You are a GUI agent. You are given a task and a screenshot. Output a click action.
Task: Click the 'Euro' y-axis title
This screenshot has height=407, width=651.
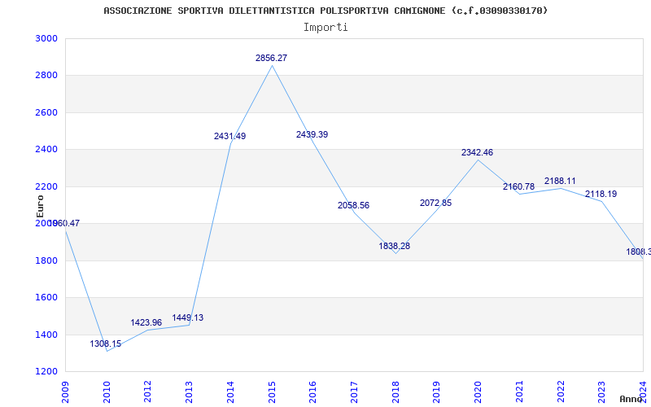40,207
